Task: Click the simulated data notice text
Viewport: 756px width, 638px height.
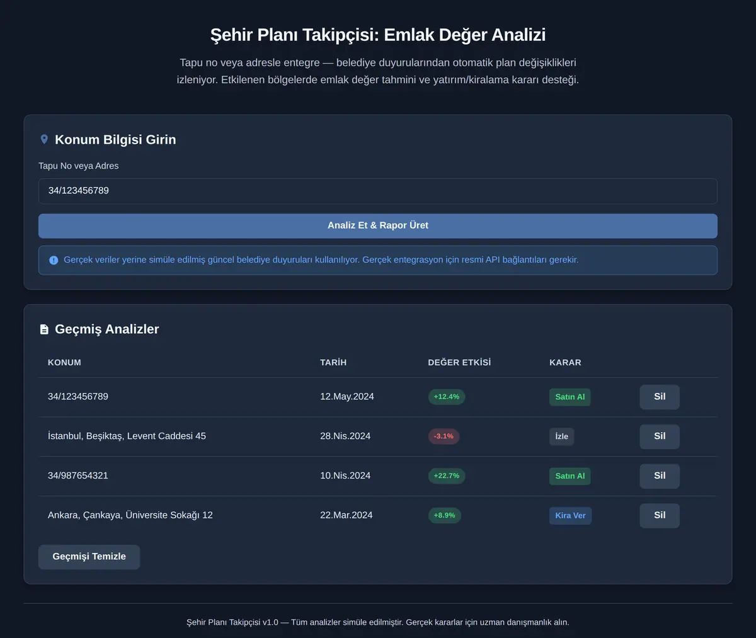Action: pyautogui.click(x=321, y=260)
